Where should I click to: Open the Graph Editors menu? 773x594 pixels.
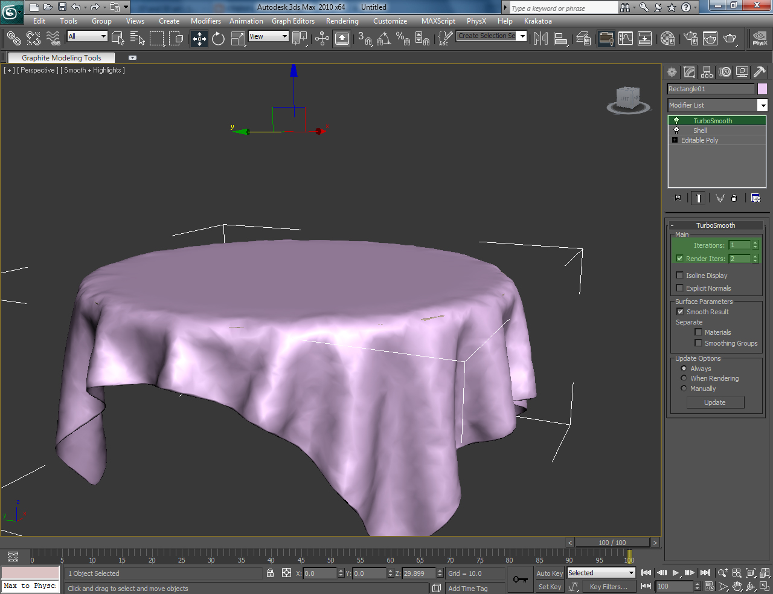click(x=293, y=21)
